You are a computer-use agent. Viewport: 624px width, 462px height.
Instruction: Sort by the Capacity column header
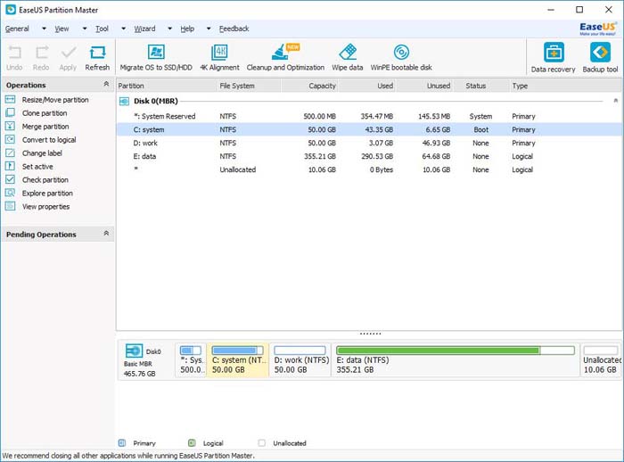(x=309, y=86)
